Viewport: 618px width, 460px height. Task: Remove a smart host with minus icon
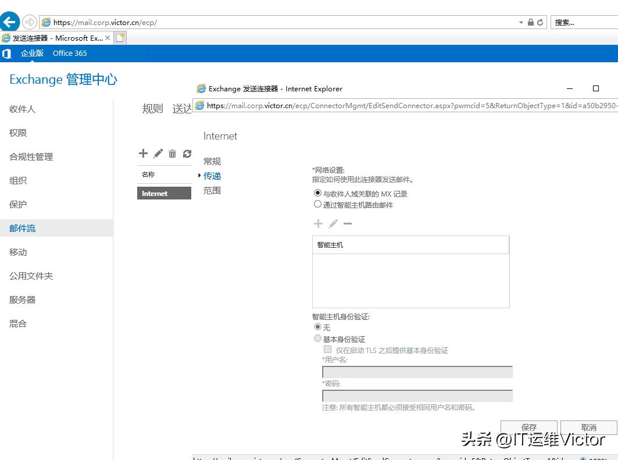point(347,223)
